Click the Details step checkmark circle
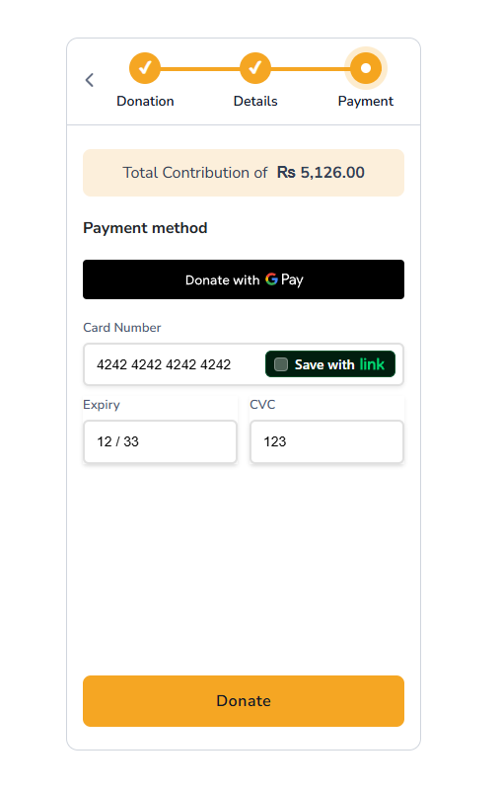The width and height of the screenshot is (501, 791). (x=255, y=68)
